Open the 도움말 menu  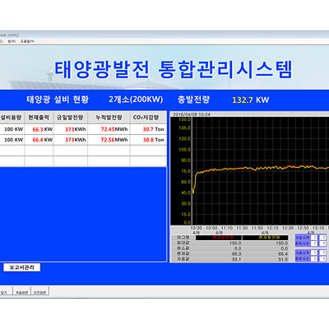27,41
